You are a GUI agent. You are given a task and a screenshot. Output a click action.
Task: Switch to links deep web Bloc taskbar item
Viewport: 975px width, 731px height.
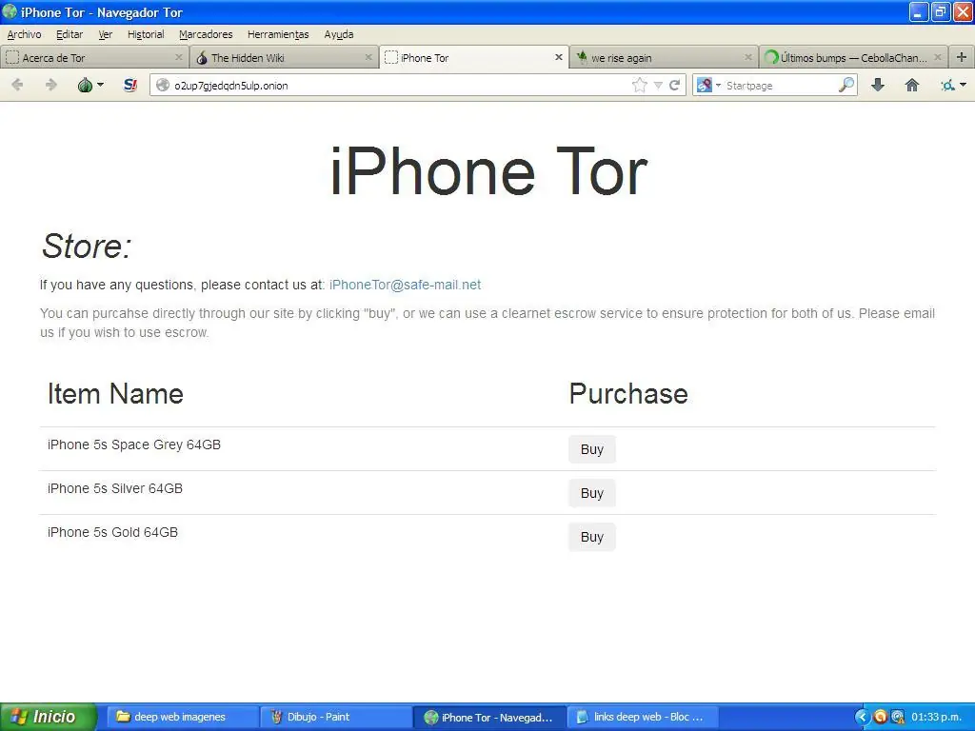tap(644, 717)
